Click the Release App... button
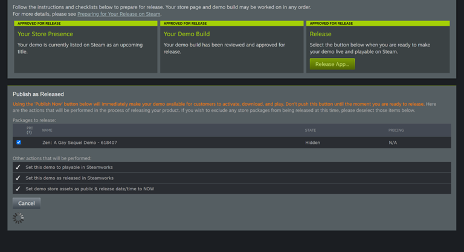The height and width of the screenshot is (252, 464). 332,64
